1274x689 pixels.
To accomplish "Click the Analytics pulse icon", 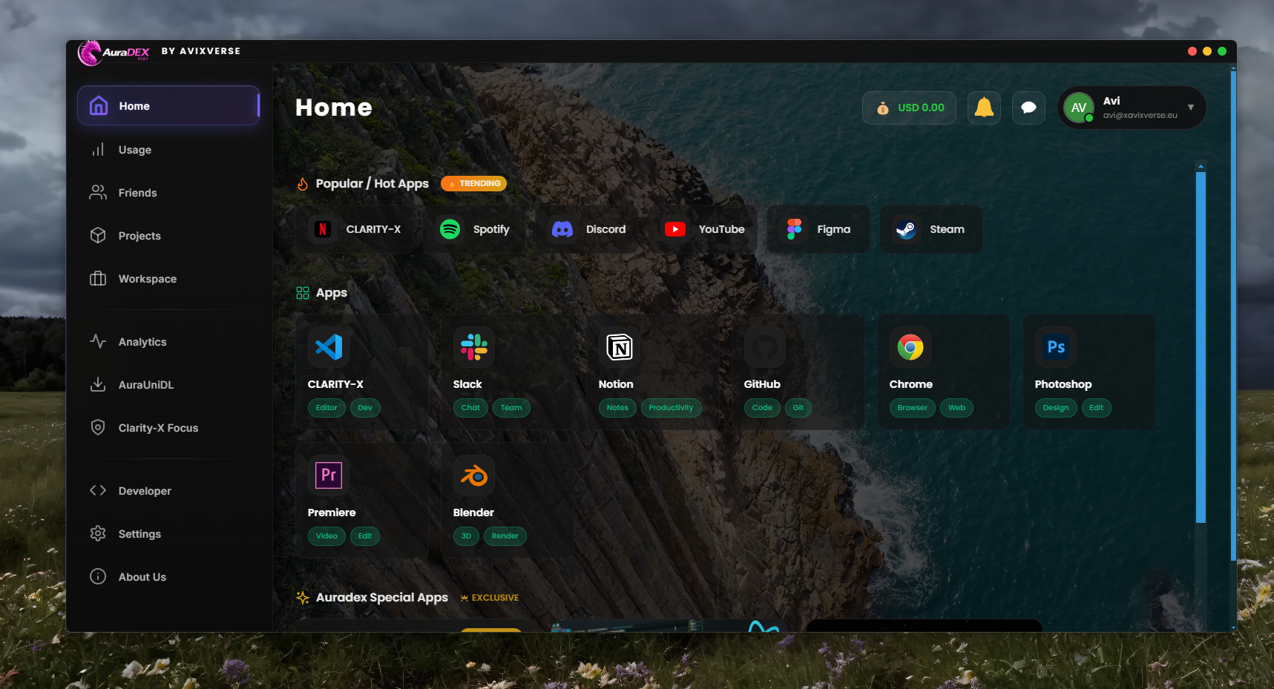I will pos(98,342).
